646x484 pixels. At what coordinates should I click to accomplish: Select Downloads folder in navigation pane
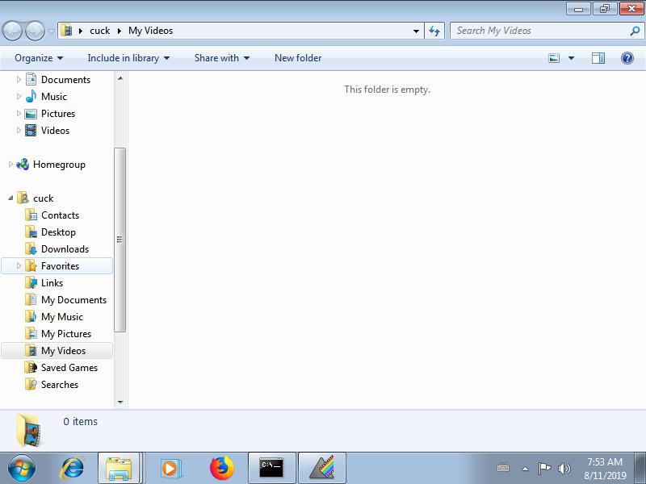click(x=65, y=249)
